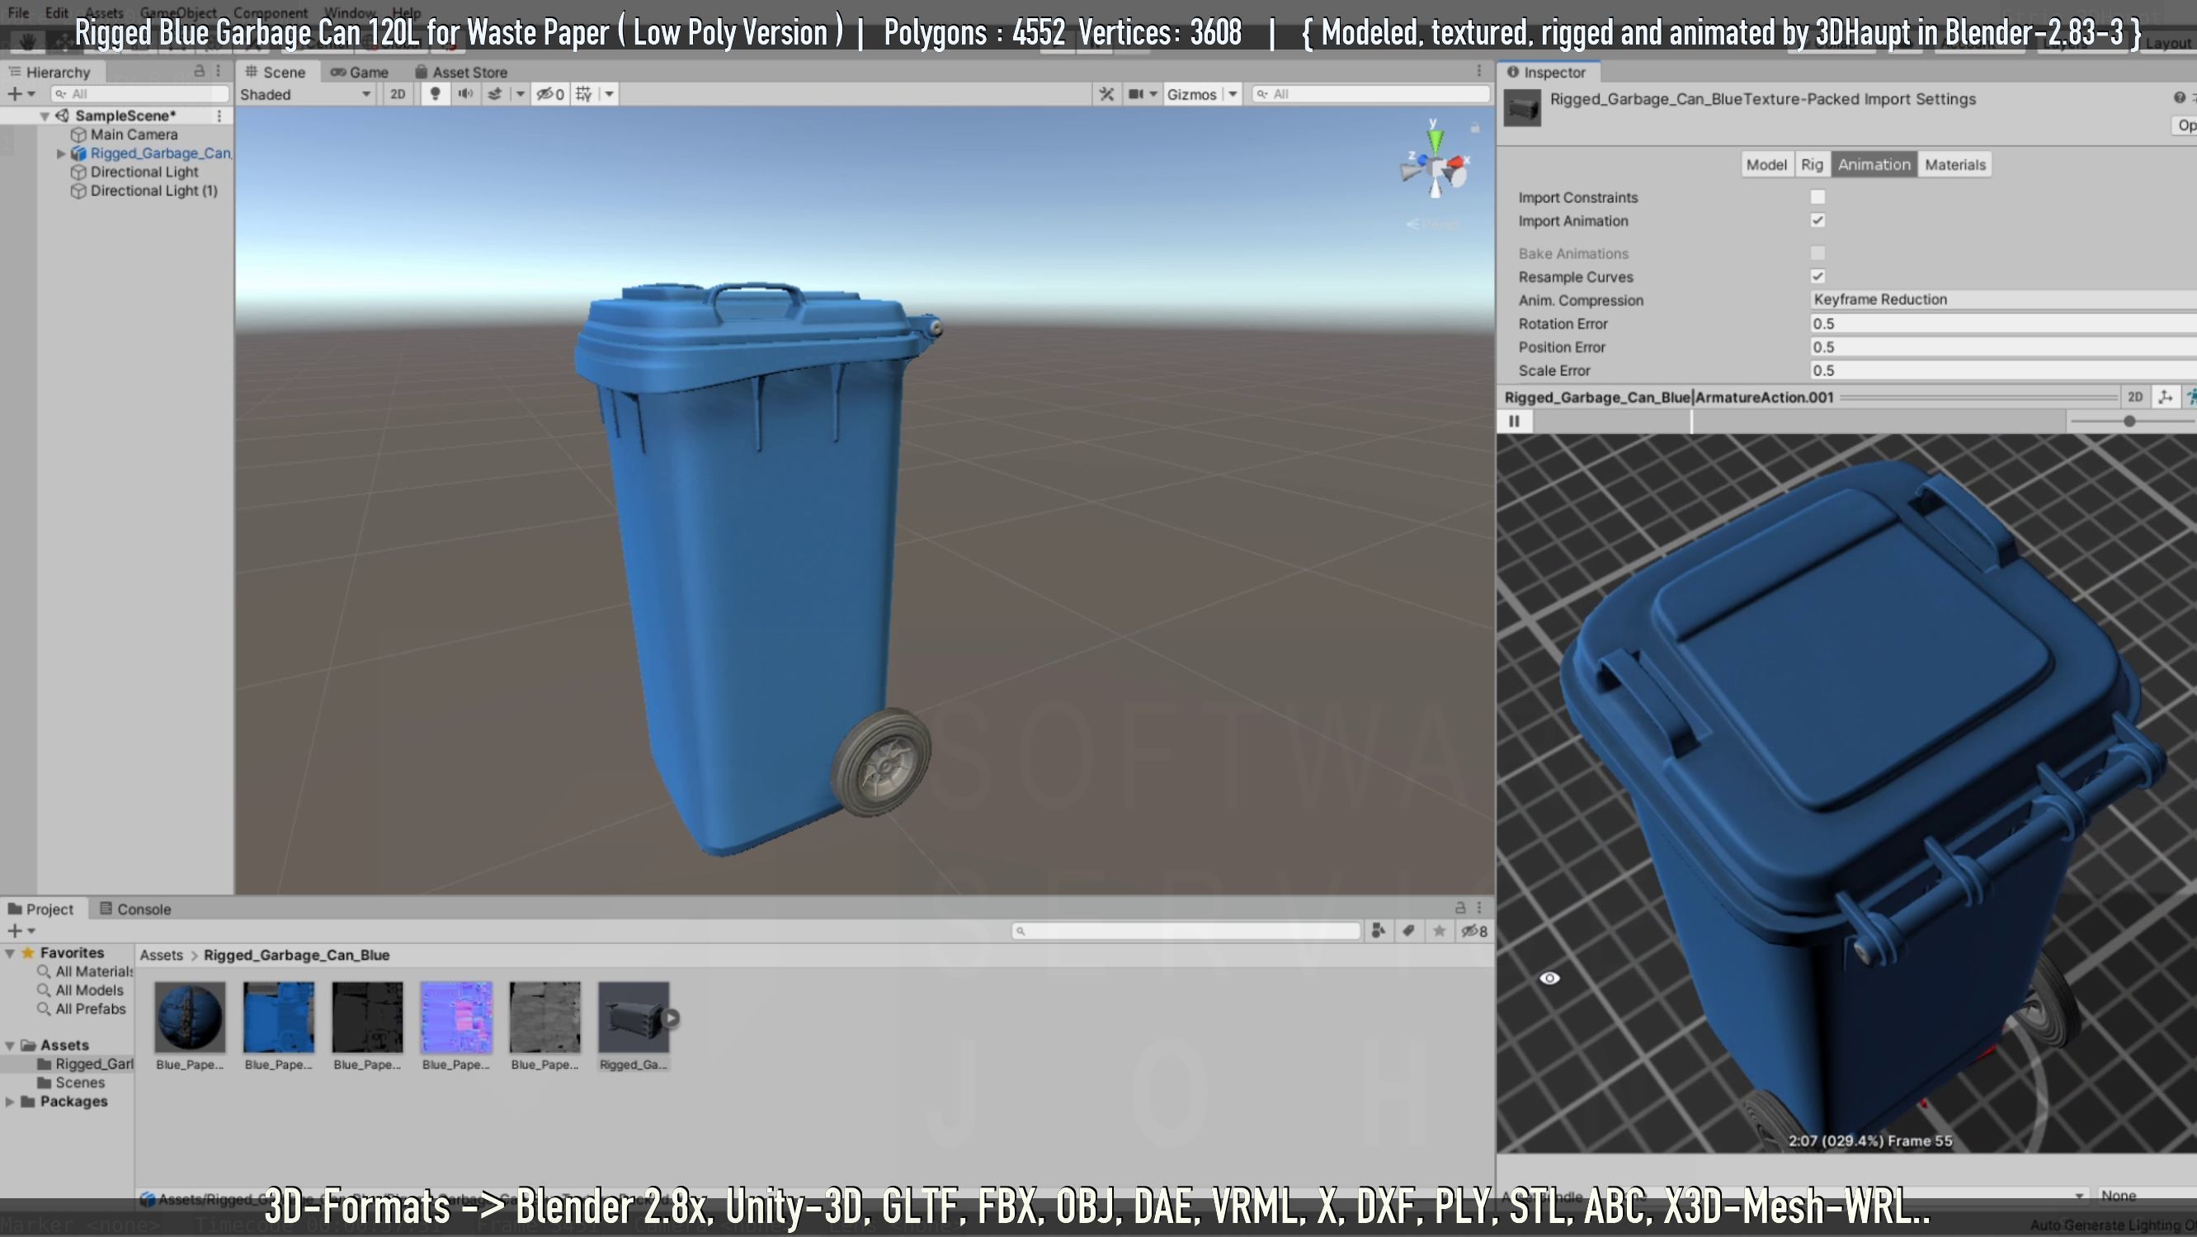Toggle scene effects icon
This screenshot has width=2197, height=1237.
(x=495, y=94)
